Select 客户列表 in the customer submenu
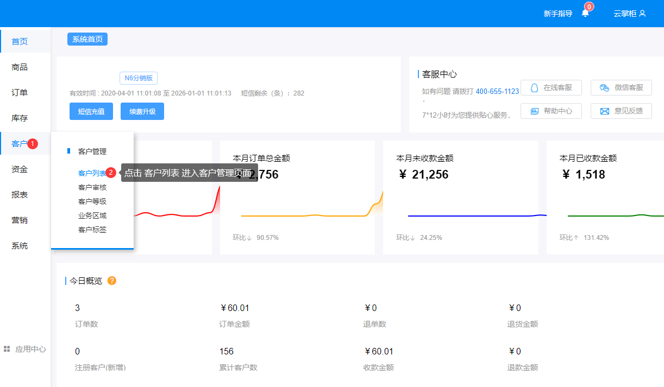Screen dimensions: 664x387 92,173
